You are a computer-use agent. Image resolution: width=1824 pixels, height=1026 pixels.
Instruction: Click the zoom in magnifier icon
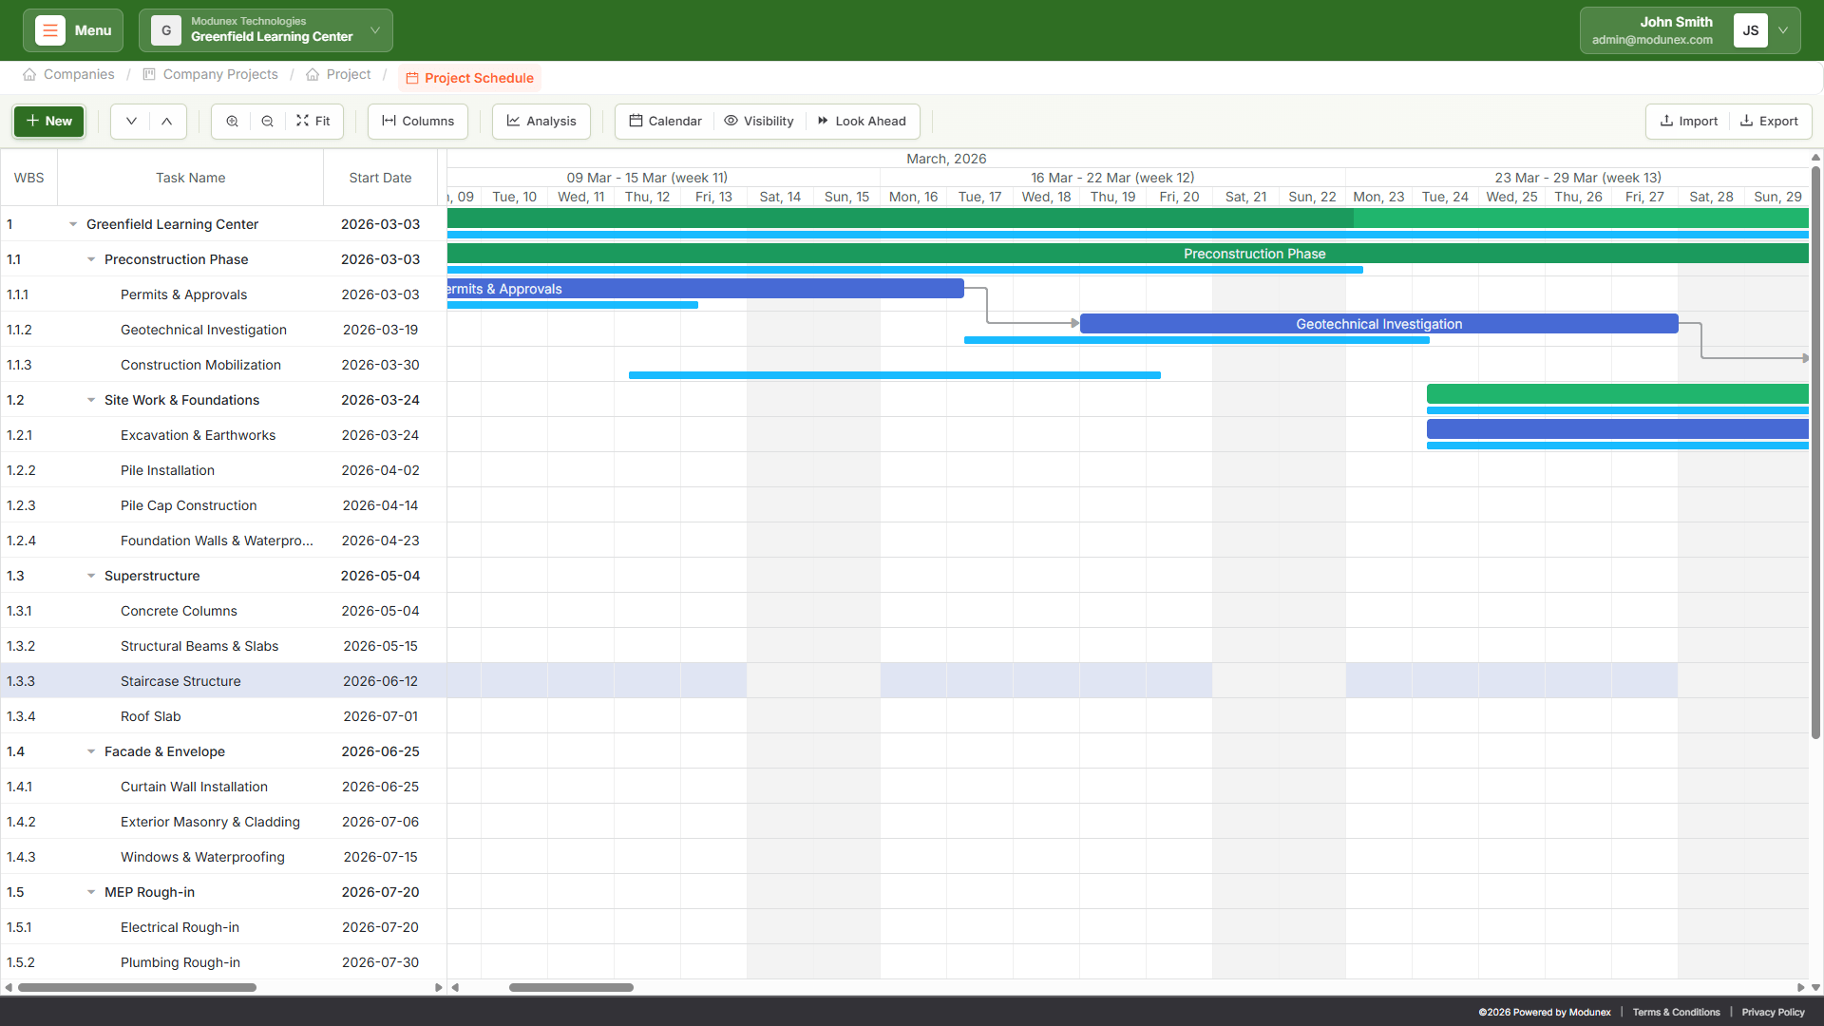point(231,121)
